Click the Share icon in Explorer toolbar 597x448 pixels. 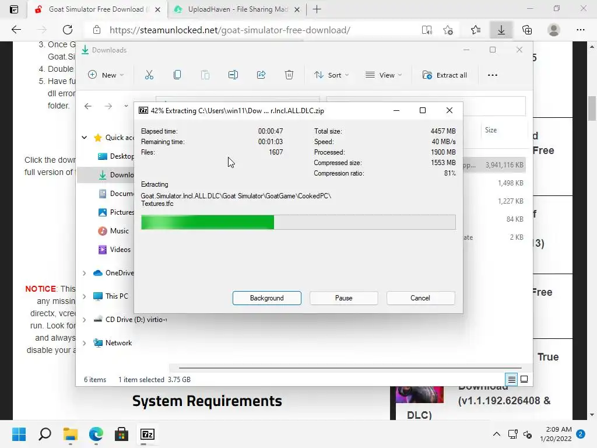261,75
